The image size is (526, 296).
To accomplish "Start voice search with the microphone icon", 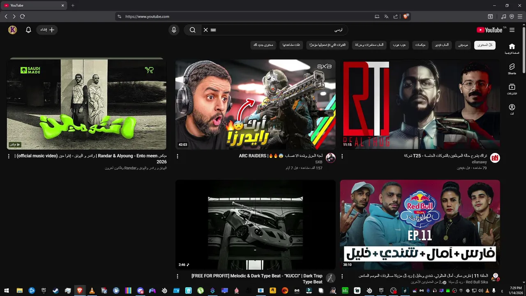I will click(x=174, y=30).
